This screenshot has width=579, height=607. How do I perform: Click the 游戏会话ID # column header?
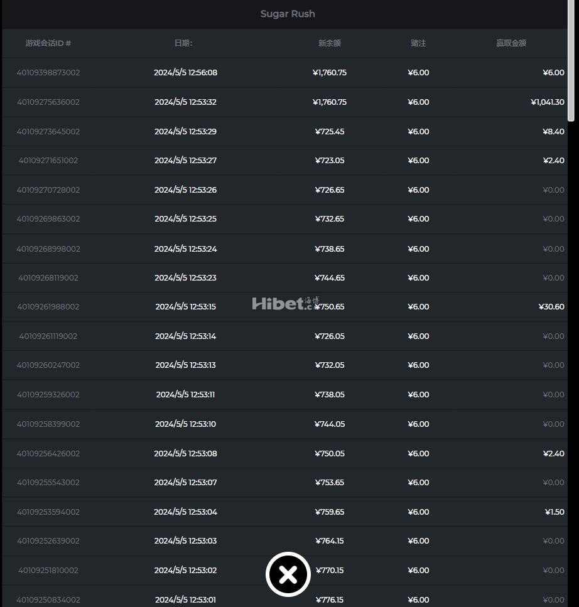tap(48, 43)
